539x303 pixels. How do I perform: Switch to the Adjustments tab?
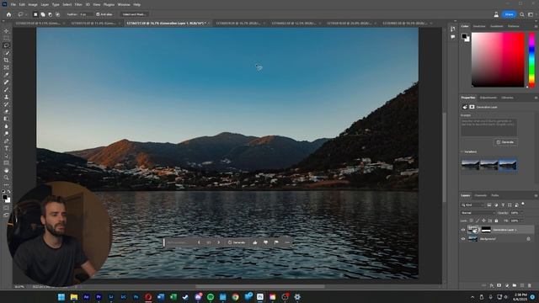tap(488, 98)
